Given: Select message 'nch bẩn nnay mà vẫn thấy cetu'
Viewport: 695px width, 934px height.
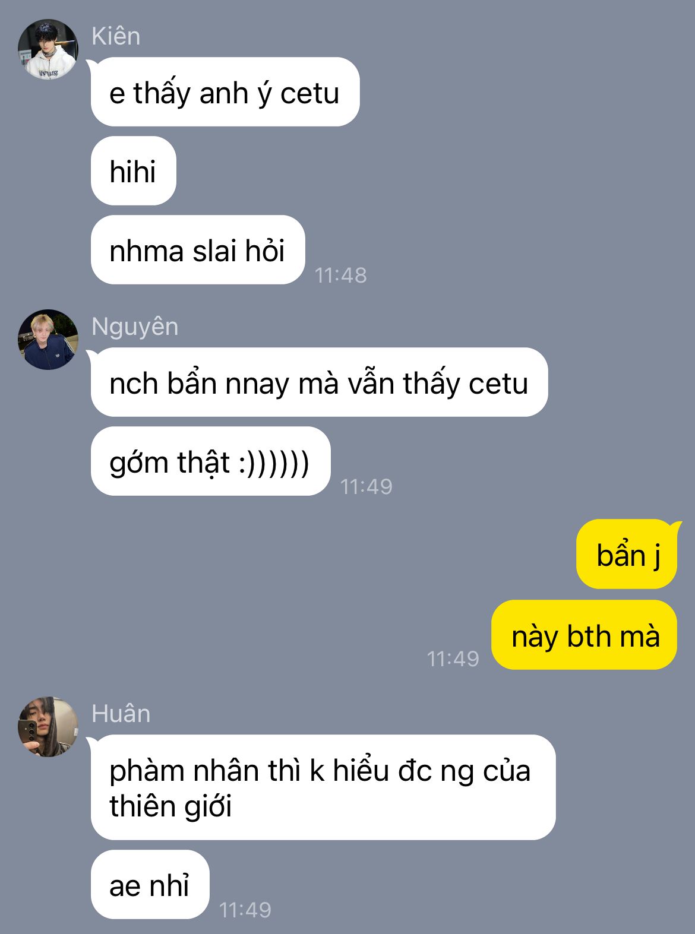Looking at the screenshot, I should (319, 382).
